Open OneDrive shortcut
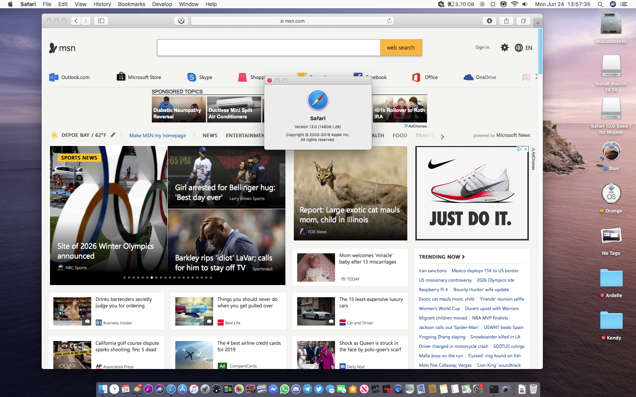The width and height of the screenshot is (636, 397). click(x=480, y=77)
